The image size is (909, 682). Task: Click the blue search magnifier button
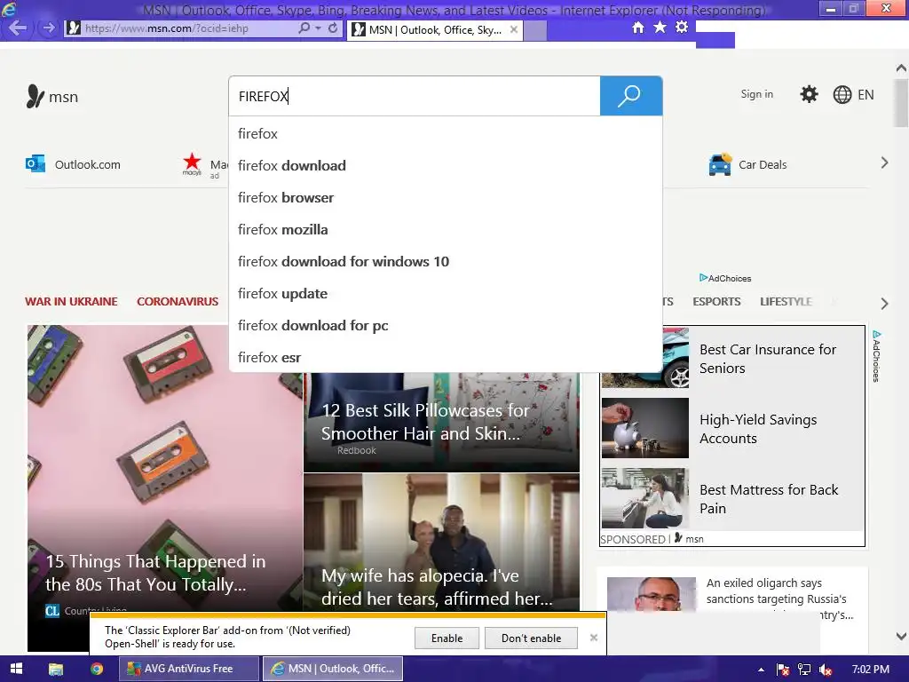(x=631, y=96)
